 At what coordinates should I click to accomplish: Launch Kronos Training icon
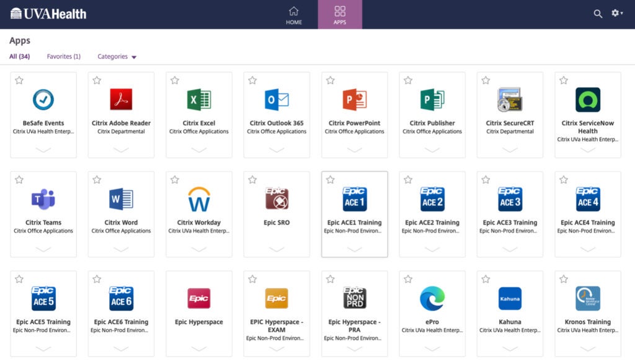(x=588, y=298)
